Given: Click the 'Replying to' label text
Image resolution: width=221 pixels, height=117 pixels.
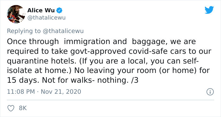Looking at the screenshot, I should coord(24,31).
